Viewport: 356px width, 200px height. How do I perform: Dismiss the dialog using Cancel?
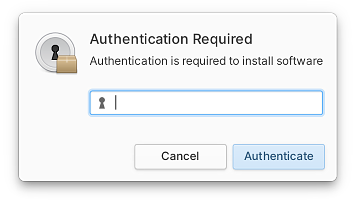[x=180, y=157]
